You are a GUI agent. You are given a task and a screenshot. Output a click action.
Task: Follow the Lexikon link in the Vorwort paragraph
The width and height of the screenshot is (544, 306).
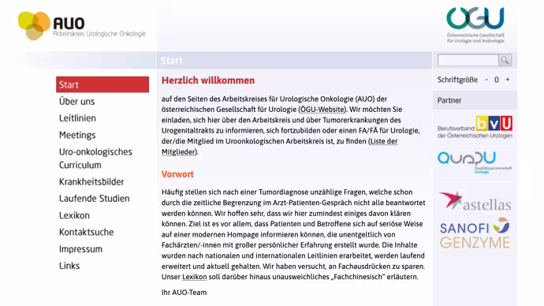click(194, 277)
